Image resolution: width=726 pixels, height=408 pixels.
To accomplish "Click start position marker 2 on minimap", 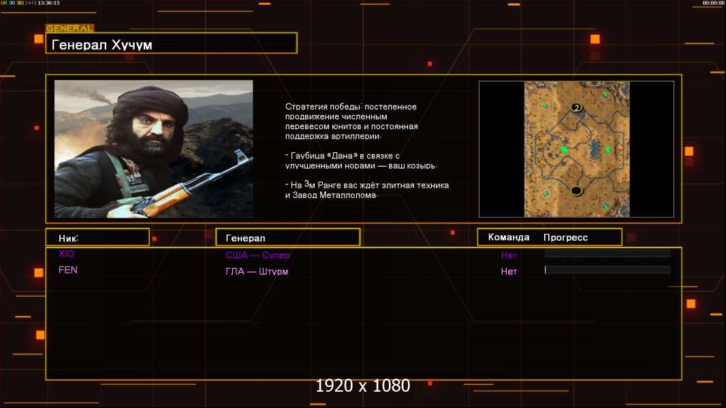I will (x=577, y=107).
